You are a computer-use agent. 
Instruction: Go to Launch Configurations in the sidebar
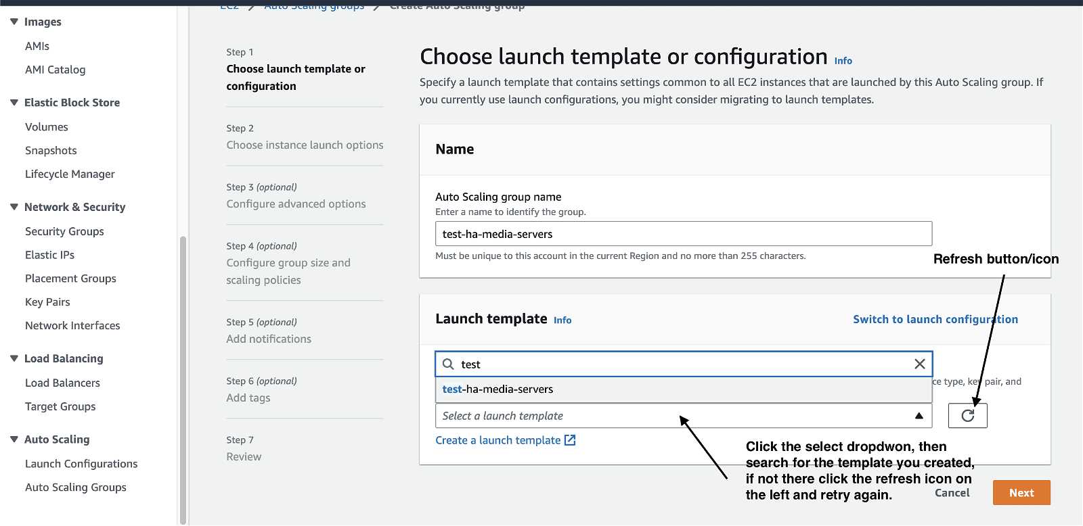pos(81,464)
